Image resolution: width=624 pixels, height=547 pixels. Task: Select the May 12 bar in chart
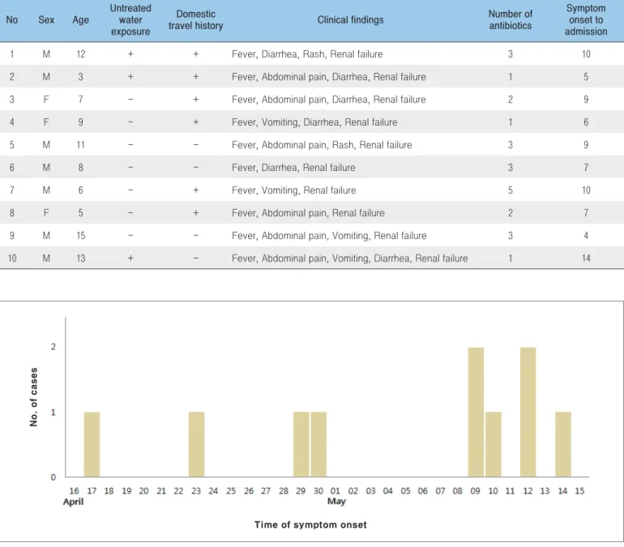pyautogui.click(x=528, y=412)
